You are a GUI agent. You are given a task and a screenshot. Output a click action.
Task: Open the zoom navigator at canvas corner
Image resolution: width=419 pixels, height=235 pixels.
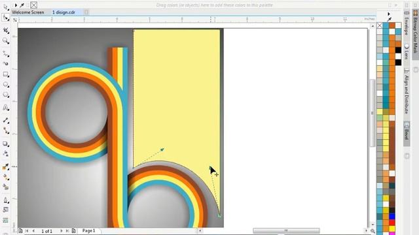(x=373, y=230)
